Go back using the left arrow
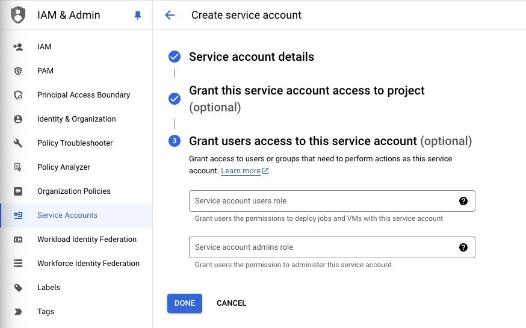Image resolution: width=526 pixels, height=328 pixels. pyautogui.click(x=170, y=15)
